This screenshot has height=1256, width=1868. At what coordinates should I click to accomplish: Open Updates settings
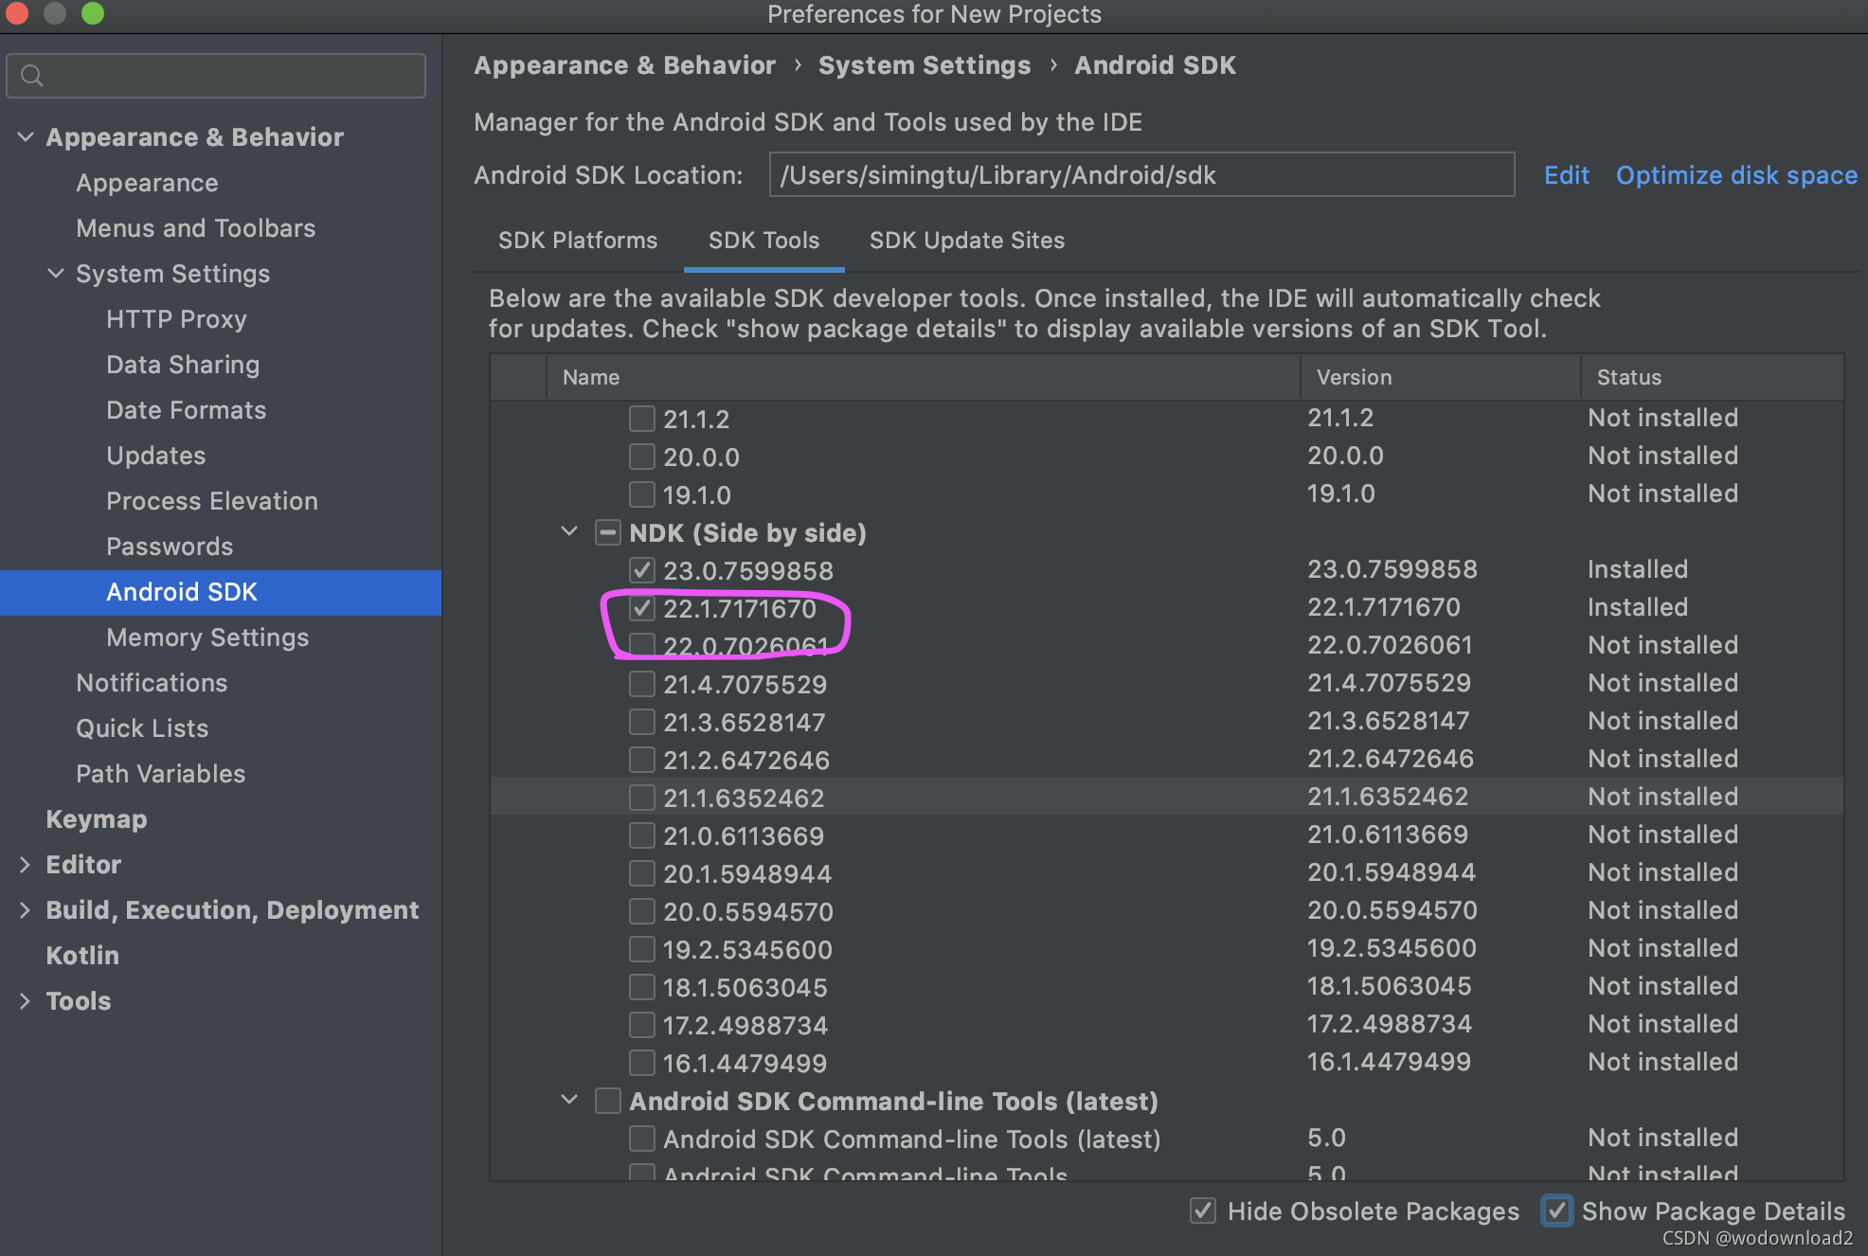point(155,456)
